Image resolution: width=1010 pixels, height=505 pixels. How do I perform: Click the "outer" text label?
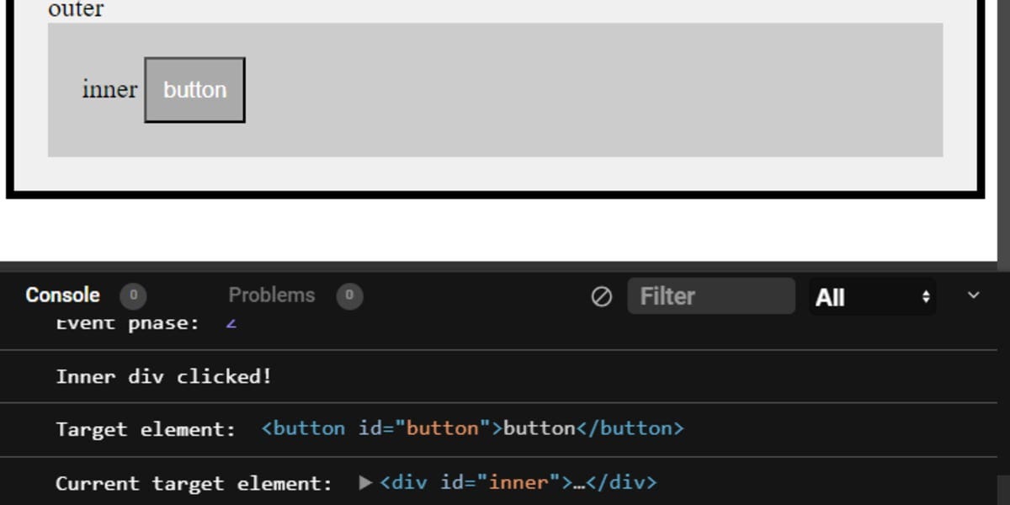(x=76, y=9)
